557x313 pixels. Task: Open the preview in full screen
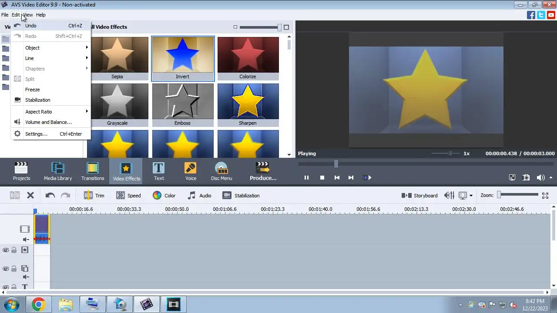click(x=512, y=177)
